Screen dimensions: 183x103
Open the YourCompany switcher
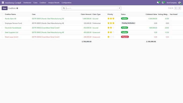[172, 3]
